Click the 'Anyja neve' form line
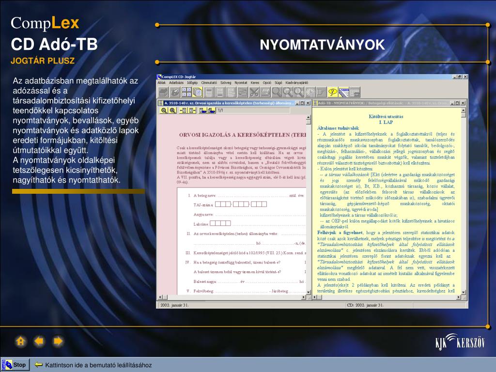This screenshot has width=496, height=372. [249, 215]
